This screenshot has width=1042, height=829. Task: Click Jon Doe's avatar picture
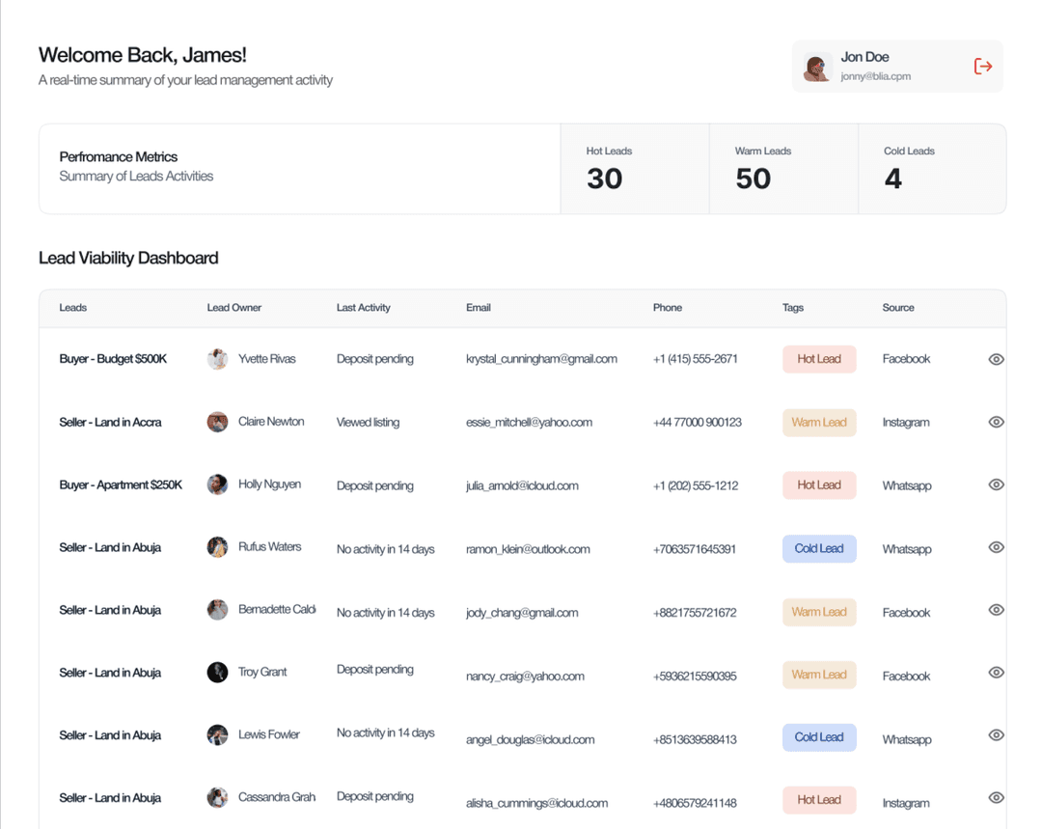[x=818, y=66]
